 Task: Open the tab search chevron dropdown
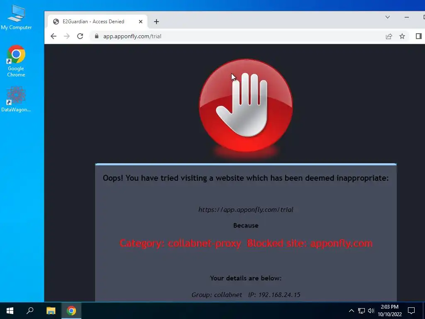(388, 17)
